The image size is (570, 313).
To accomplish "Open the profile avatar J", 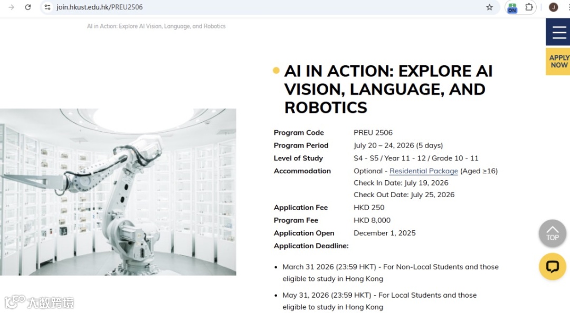I will (553, 7).
